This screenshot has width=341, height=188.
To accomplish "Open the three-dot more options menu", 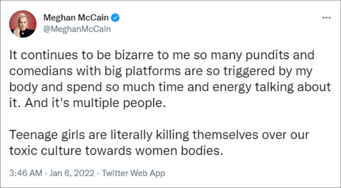I will tap(326, 18).
